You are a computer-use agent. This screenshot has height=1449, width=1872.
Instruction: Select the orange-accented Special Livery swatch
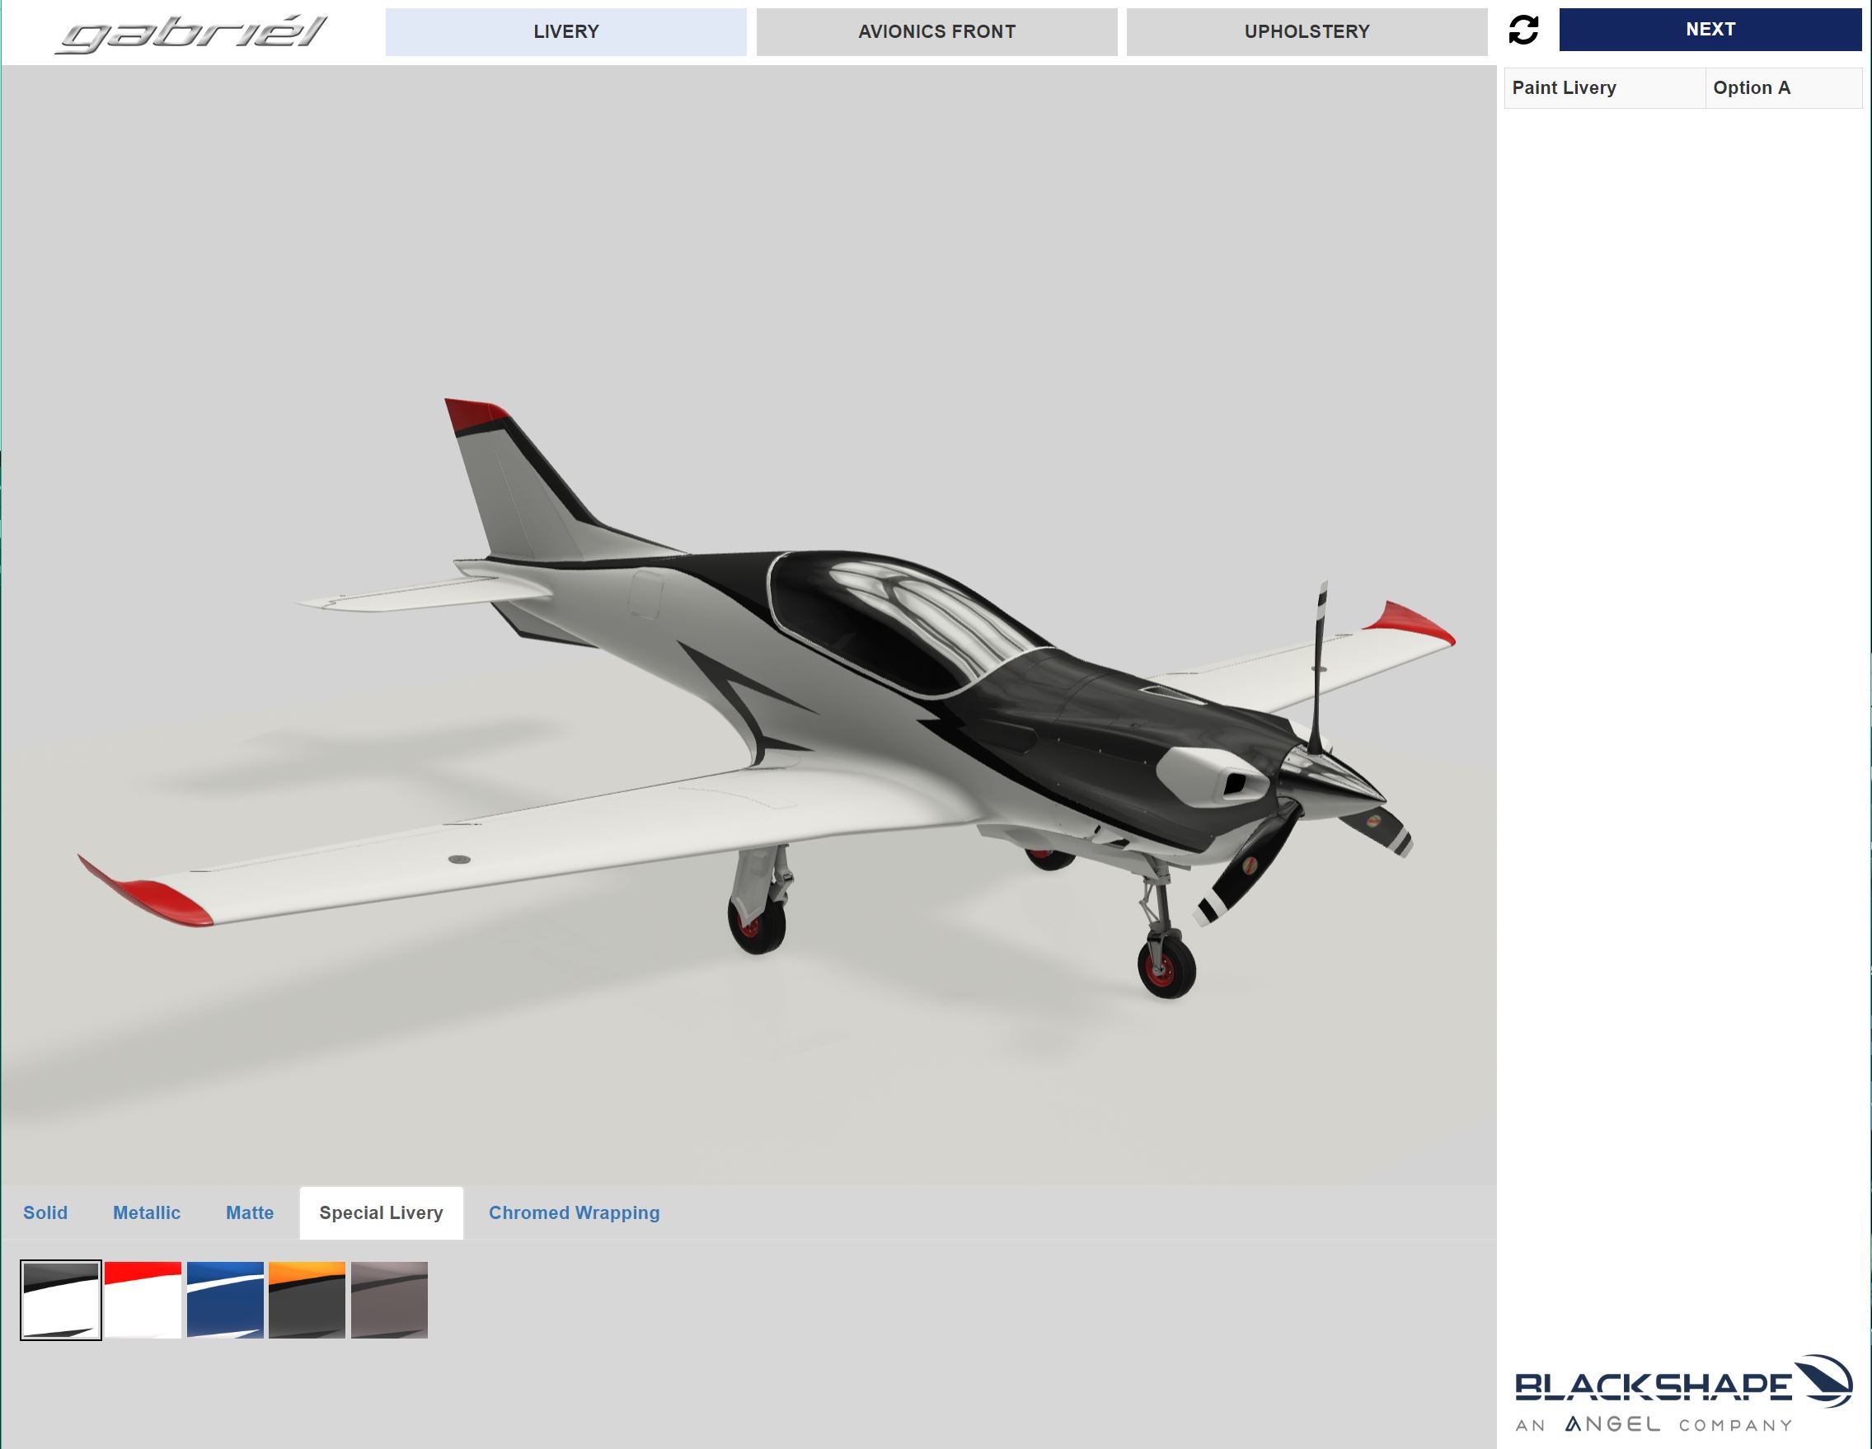click(307, 1297)
